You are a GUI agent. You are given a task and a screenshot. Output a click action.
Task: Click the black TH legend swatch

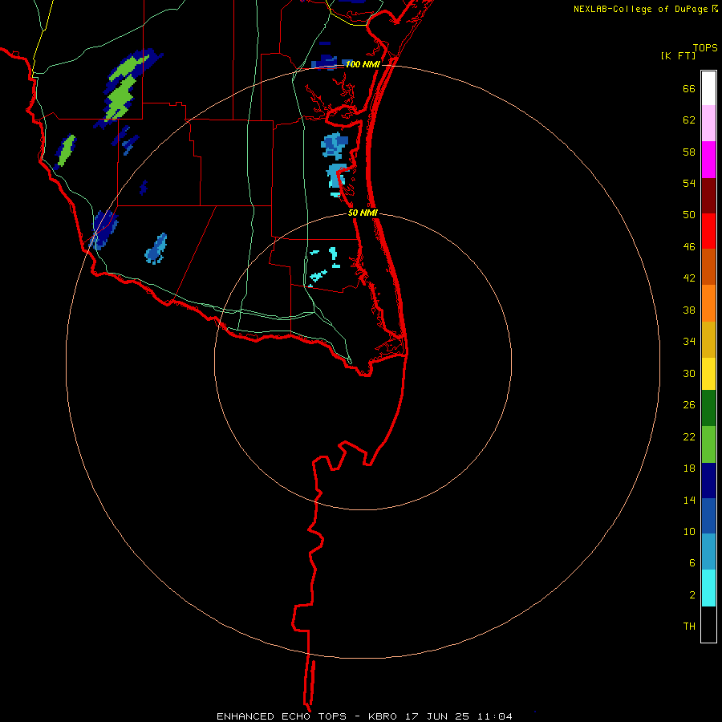coord(708,624)
